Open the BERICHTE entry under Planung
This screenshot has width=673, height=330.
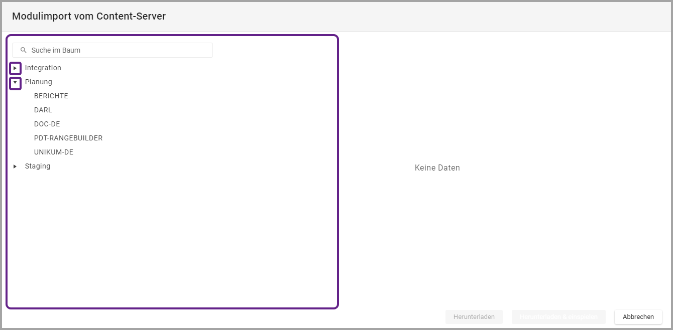click(x=51, y=96)
